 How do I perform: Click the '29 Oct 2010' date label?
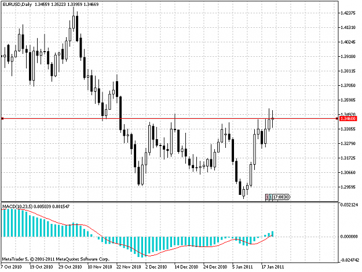tap(70, 267)
